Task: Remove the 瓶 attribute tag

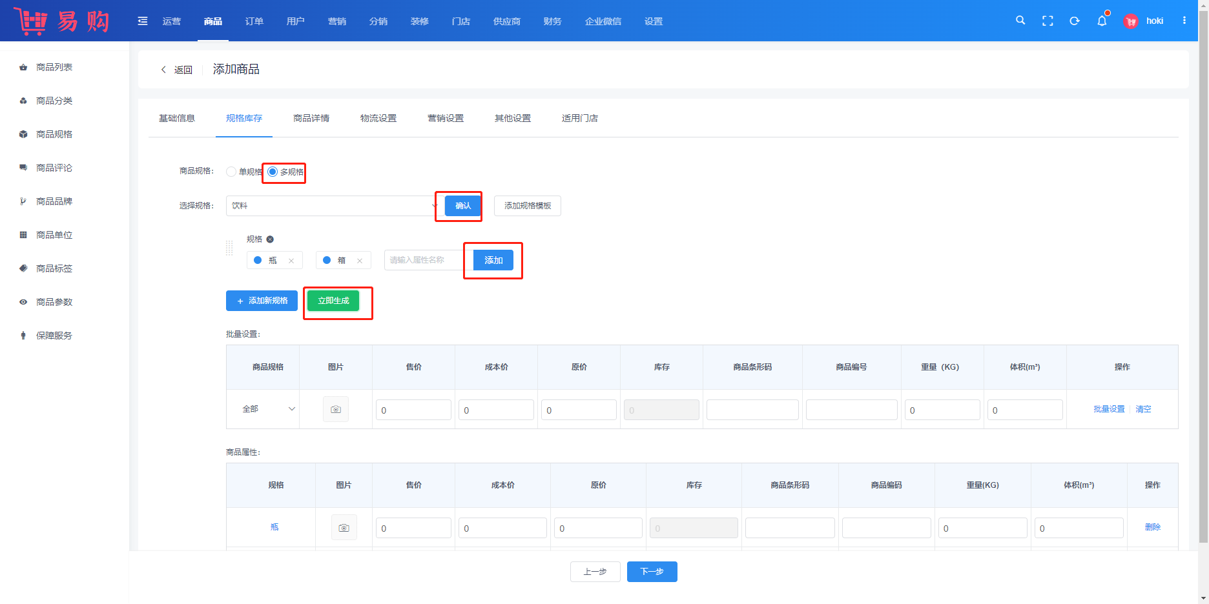Action: click(x=291, y=261)
